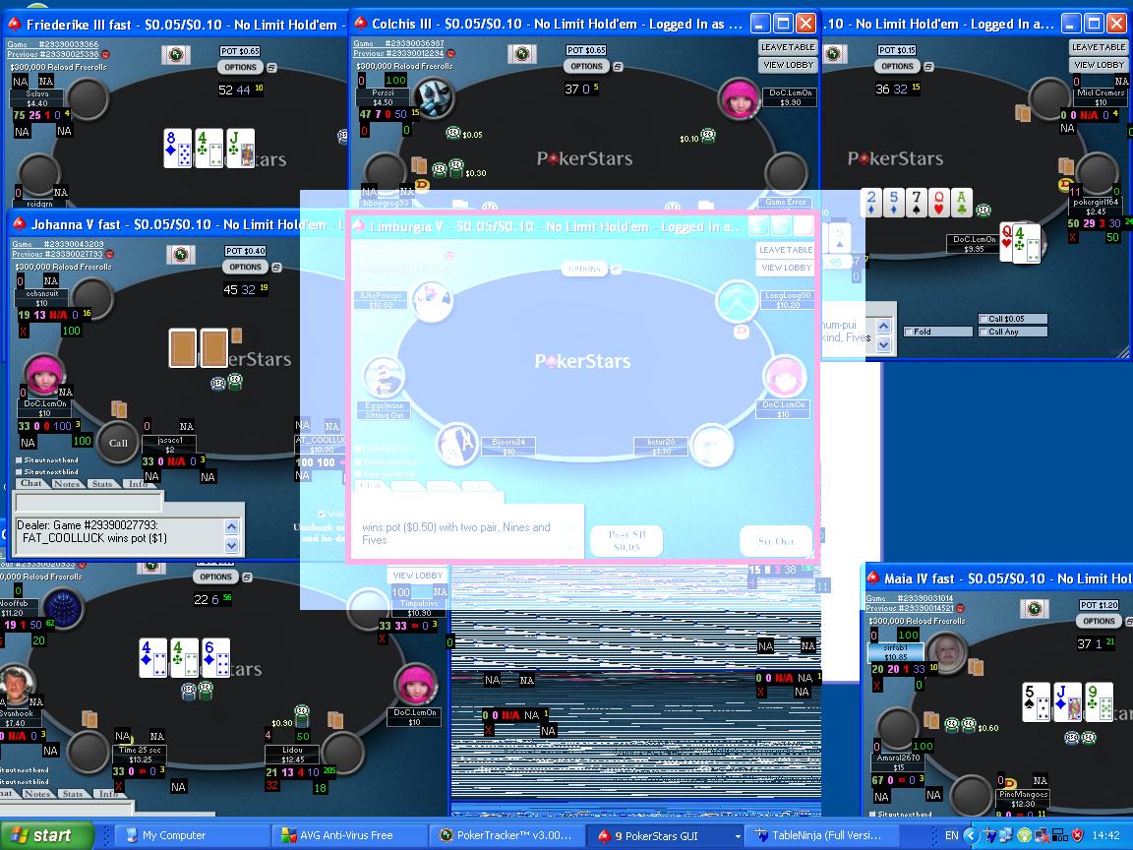Check the Call $0.05 pre-action box

[x=984, y=319]
